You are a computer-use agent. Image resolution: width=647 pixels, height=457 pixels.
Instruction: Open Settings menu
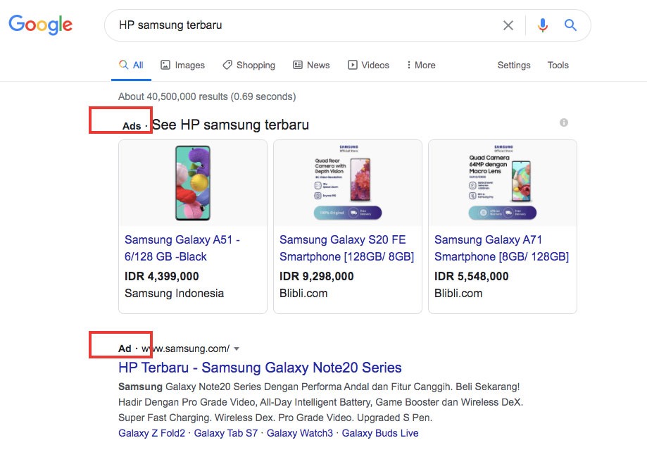pos(514,65)
